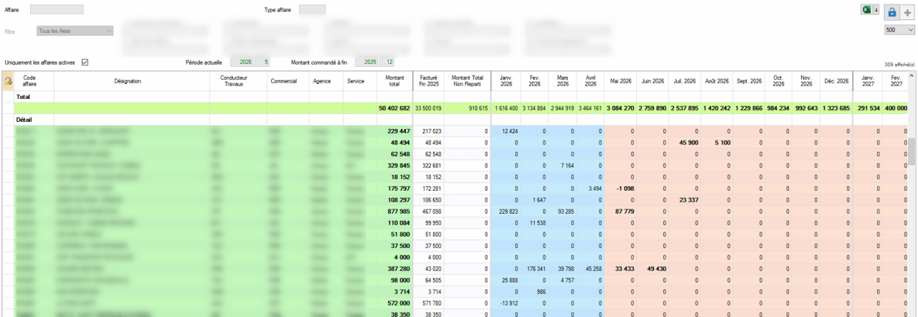Click the grid corner icon beside Code affaire
918x317 pixels.
pos(8,81)
